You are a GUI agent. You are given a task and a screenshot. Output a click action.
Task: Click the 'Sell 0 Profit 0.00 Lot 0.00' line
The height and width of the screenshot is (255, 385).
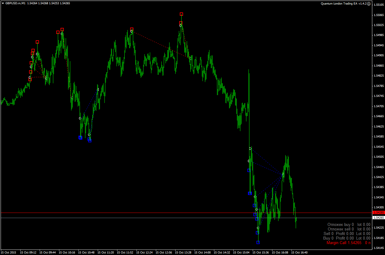click(347, 233)
